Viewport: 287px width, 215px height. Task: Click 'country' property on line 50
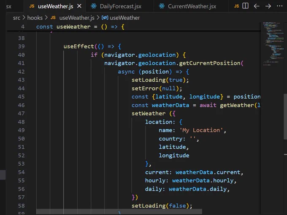pos(171,139)
